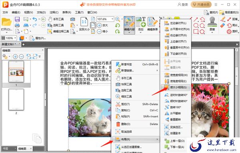Select the 选取工具 in the toolbar

(56, 25)
